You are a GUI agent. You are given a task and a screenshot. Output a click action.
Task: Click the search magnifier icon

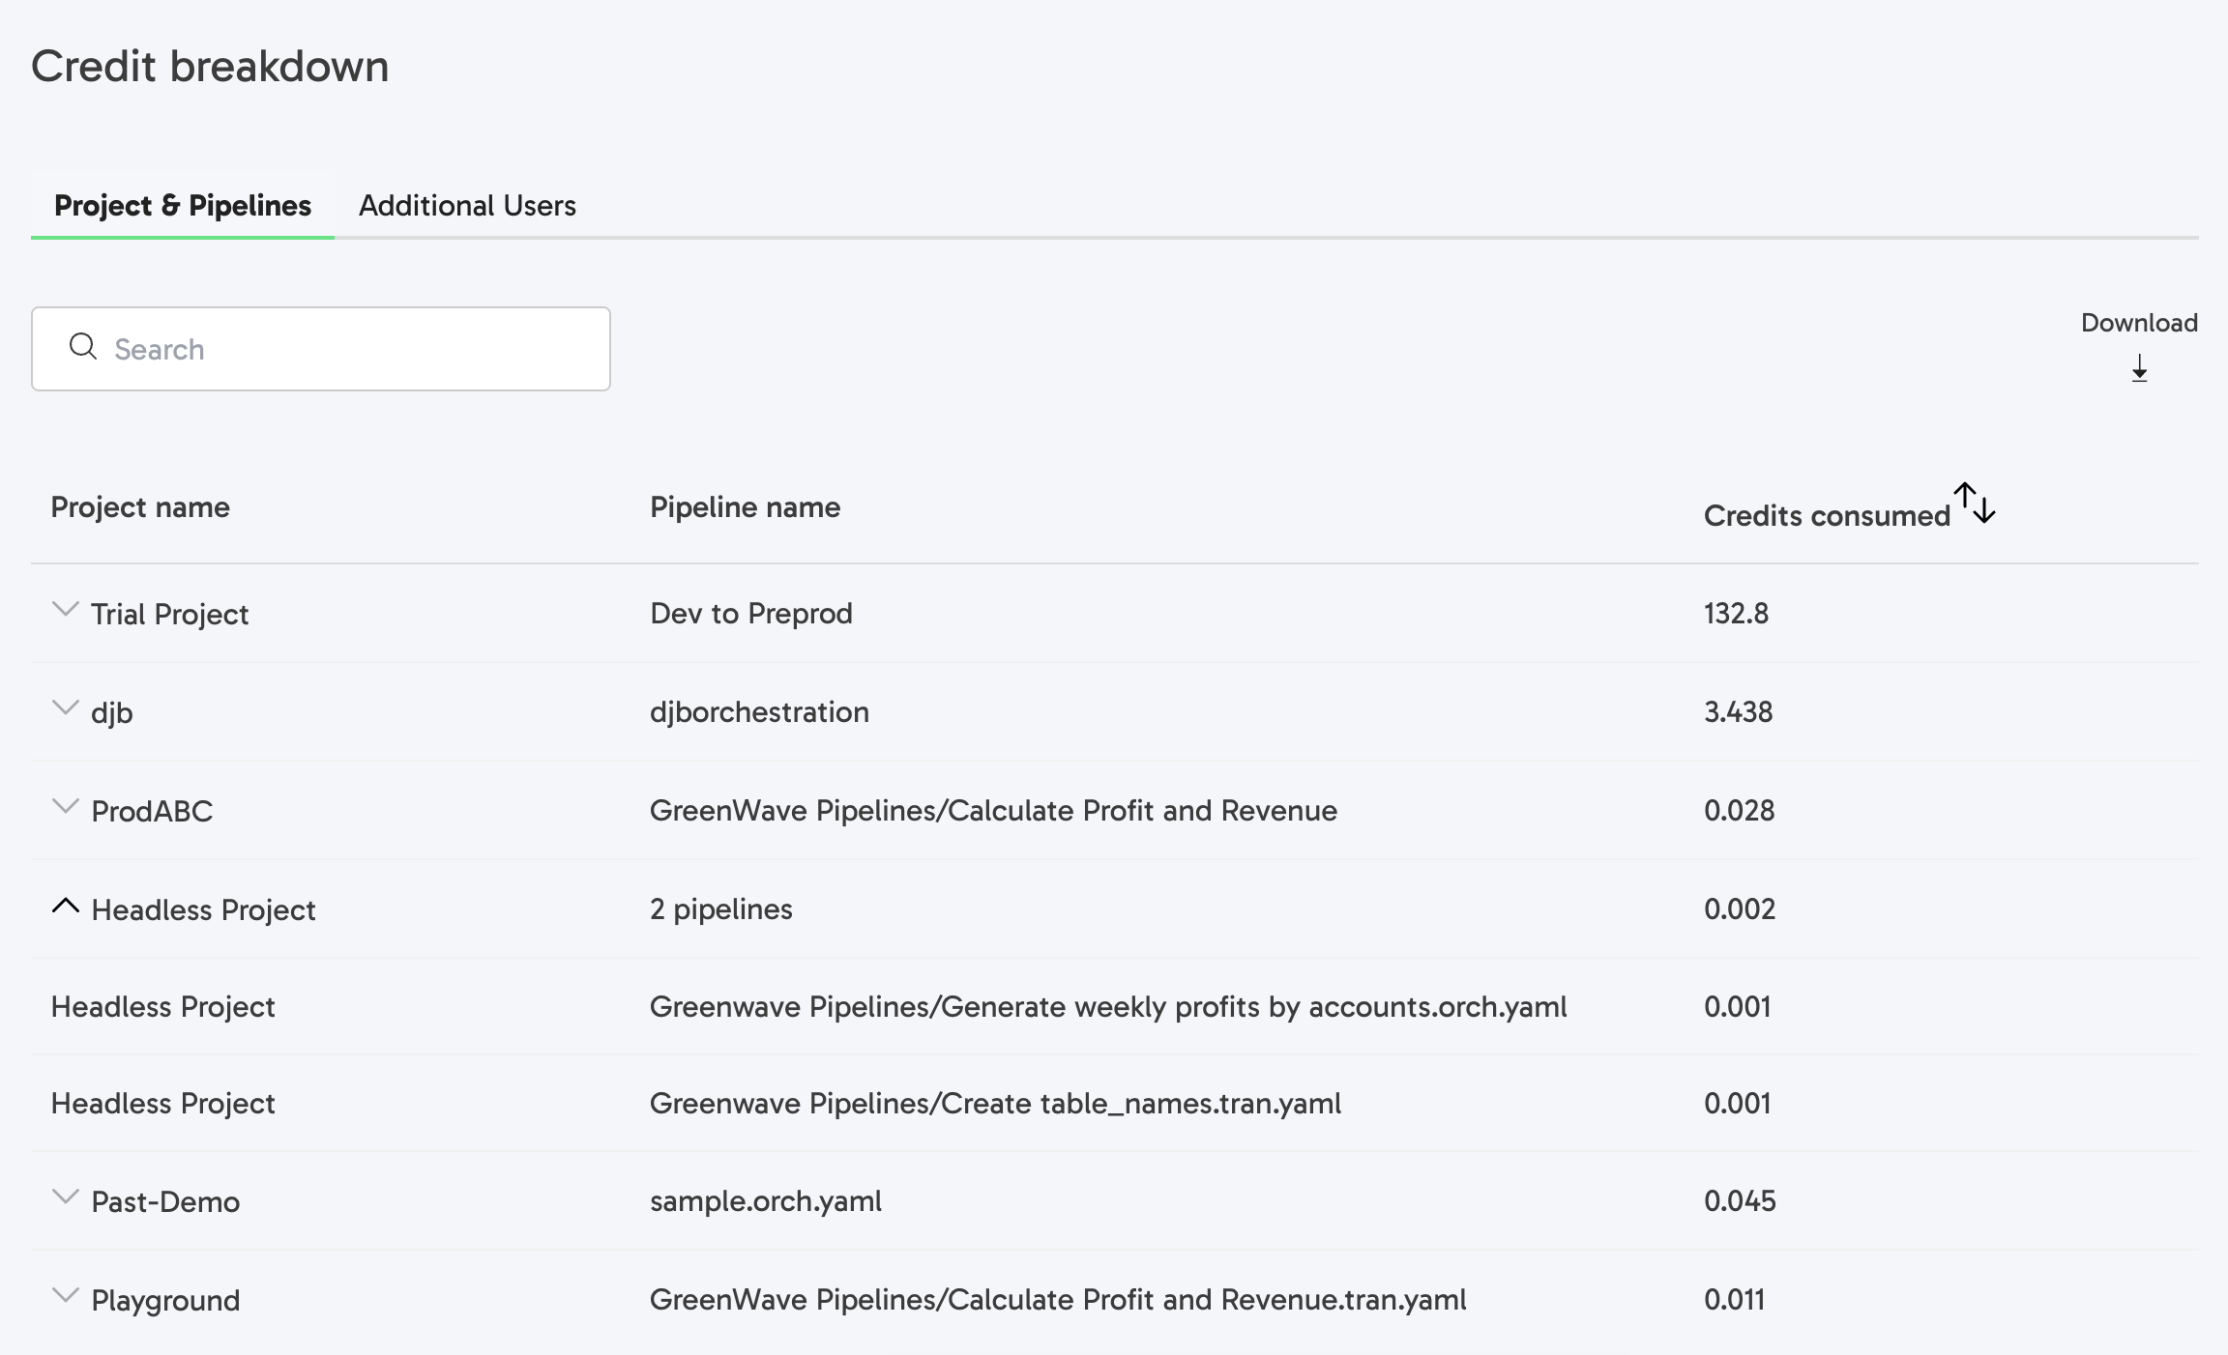pyautogui.click(x=83, y=347)
